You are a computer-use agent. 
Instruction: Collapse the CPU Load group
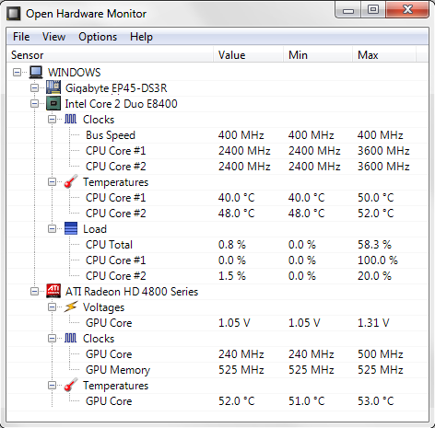pos(52,229)
